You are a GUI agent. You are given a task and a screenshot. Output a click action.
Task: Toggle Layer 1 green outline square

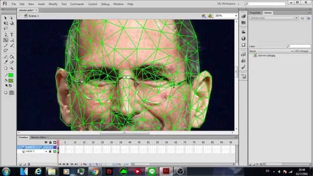[x=55, y=152]
